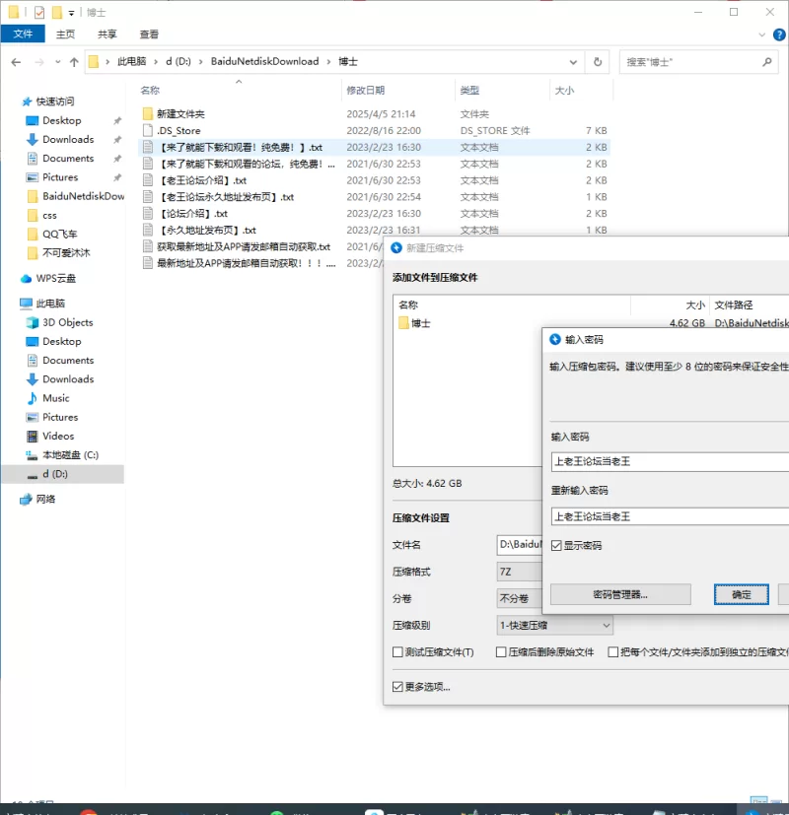The height and width of the screenshot is (815, 789).
Task: Expand the address bar history dropdown
Action: 573,61
